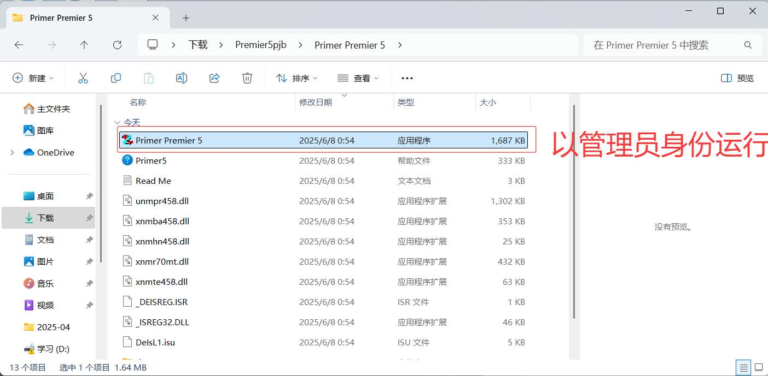Sort by the 修改日期 column header
Viewport: 768px width, 376px height.
(x=316, y=102)
